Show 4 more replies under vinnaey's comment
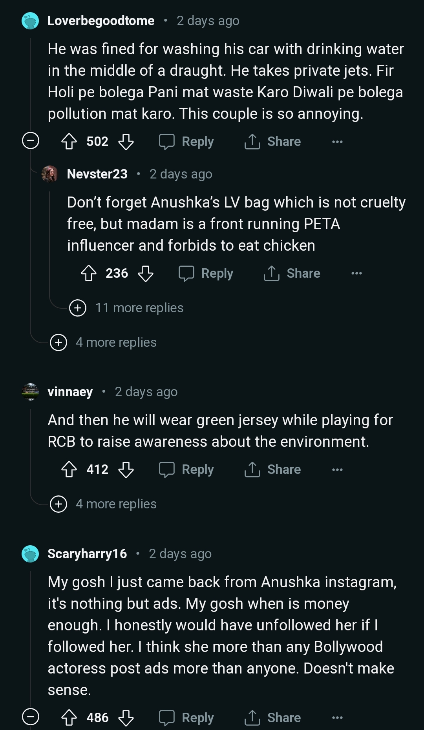 (58, 504)
